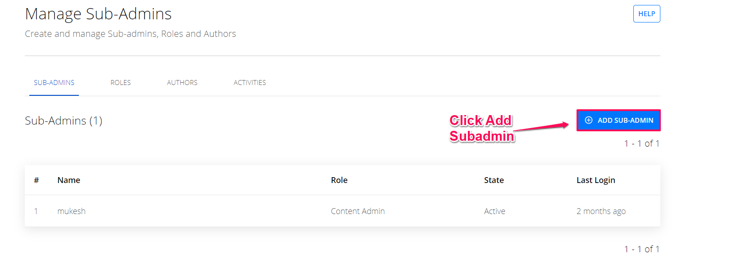Click the top 1 - 1 of 1 pagination text
Viewport: 737px width, 259px height.
(x=642, y=143)
